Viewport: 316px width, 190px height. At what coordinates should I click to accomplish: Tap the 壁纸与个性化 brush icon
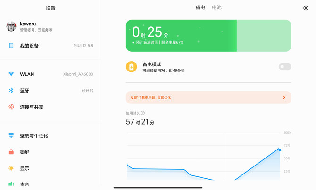point(11,135)
